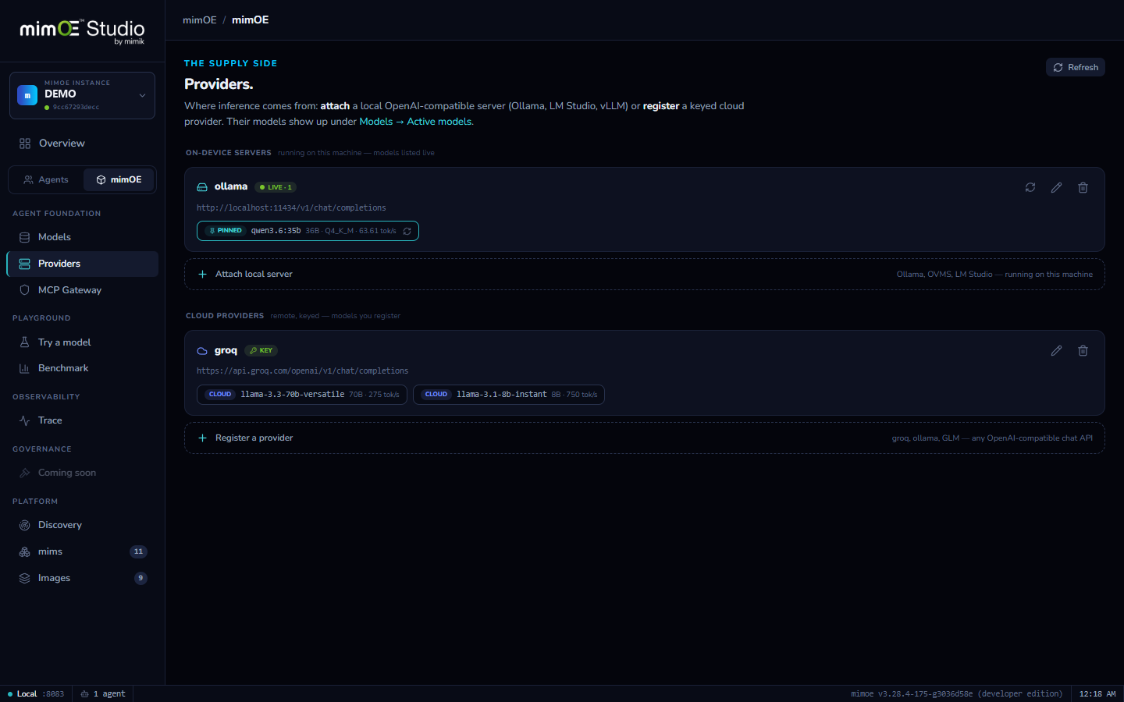Select Providers in the sidebar
Image resolution: width=1124 pixels, height=702 pixels.
(82, 264)
